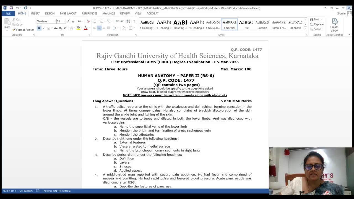Undo the last action

pos(17,8)
